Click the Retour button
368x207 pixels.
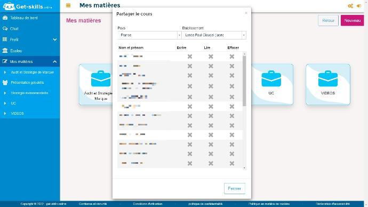click(328, 20)
